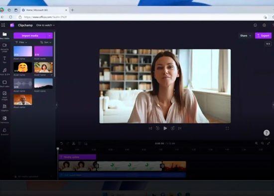Click the split scissors icon above timeline

point(74,143)
